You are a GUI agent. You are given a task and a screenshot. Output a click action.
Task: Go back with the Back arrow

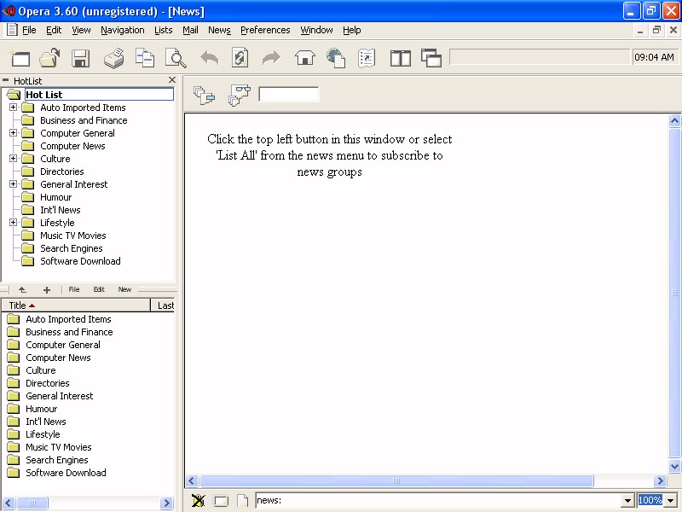(x=209, y=58)
